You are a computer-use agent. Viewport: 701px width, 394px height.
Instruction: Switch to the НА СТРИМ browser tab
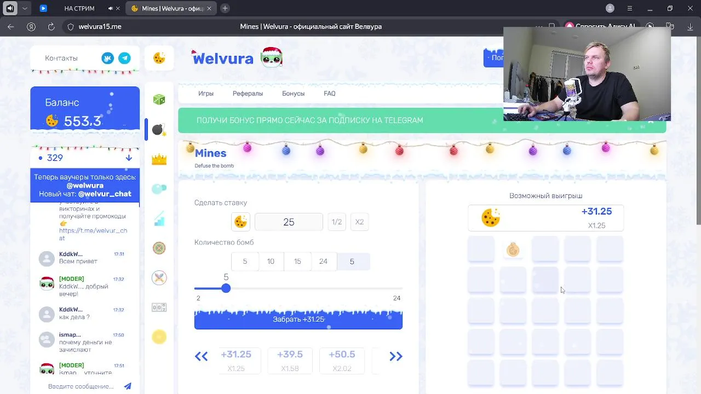pos(79,8)
